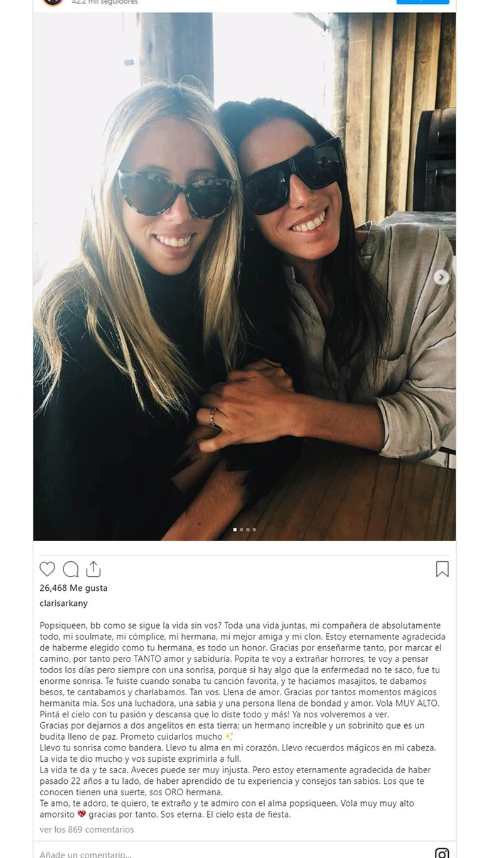
Task: Click the heart emoji in the caption
Action: point(82,815)
